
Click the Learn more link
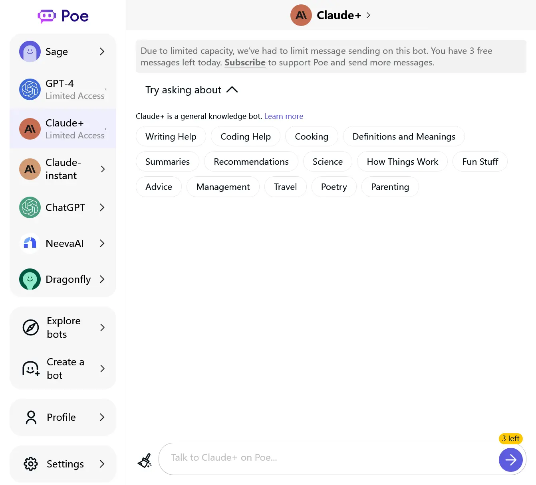coord(284,116)
